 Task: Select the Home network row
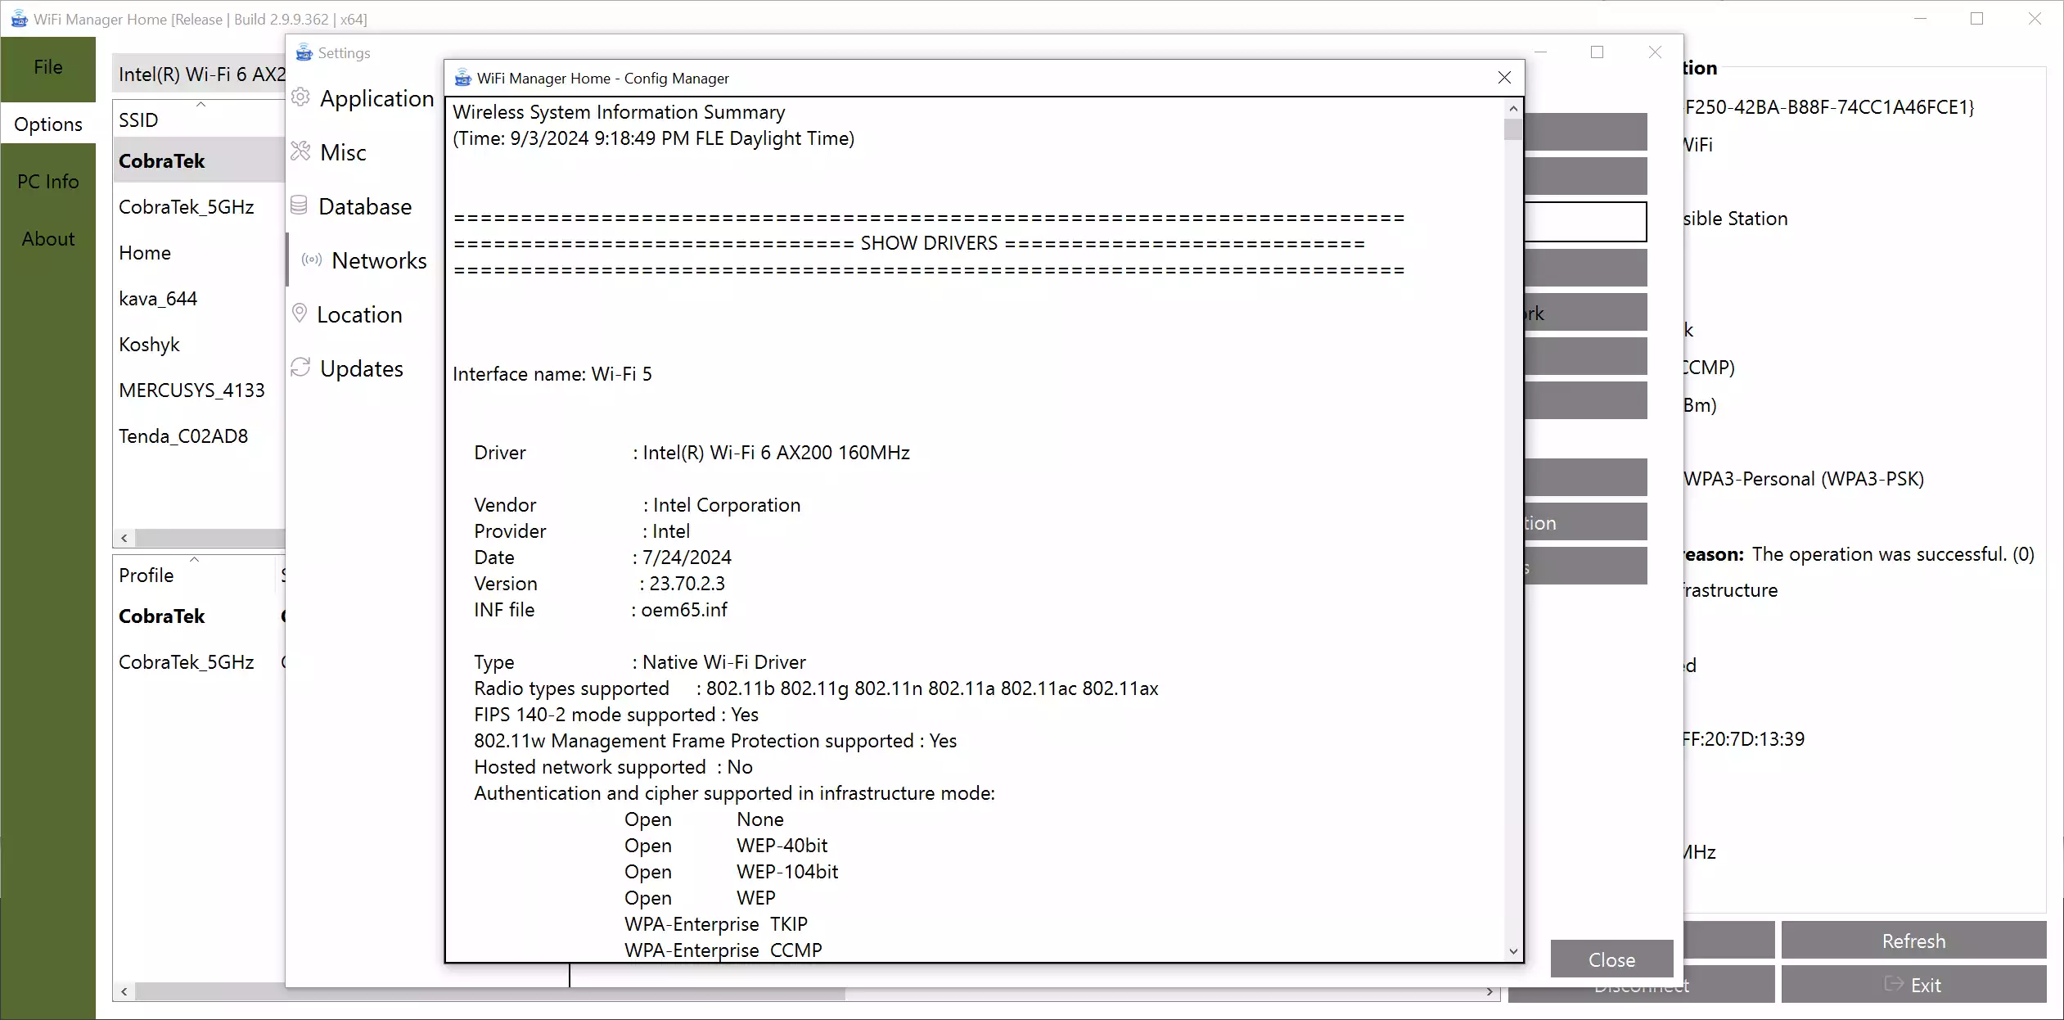pos(199,252)
